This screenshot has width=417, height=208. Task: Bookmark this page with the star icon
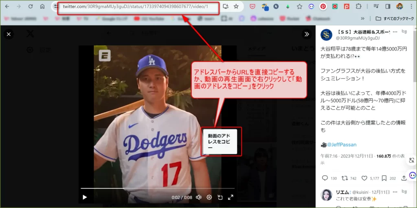236,7
